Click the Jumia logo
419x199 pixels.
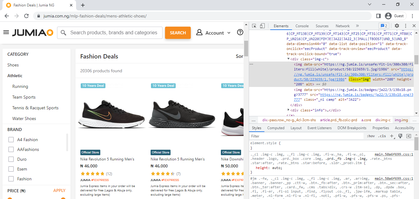coord(33,32)
